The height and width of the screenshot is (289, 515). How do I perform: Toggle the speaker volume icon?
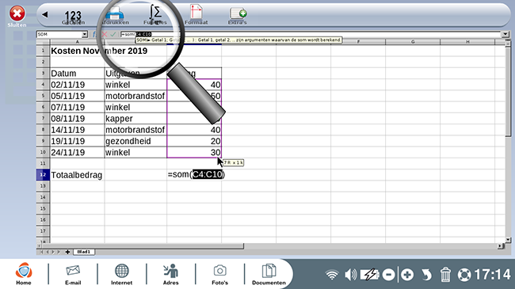[x=350, y=275]
